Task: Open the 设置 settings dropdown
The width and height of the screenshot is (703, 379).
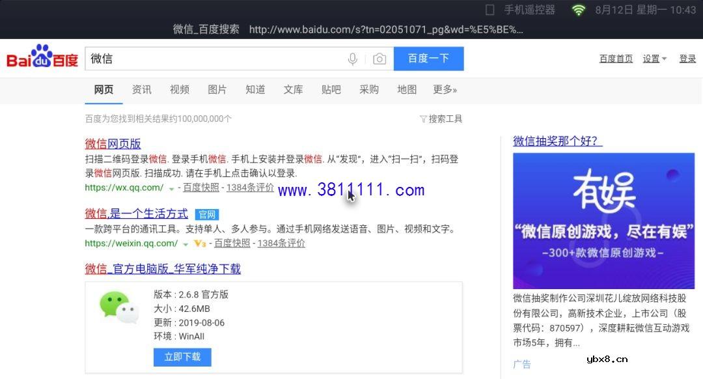Action: click(x=653, y=58)
